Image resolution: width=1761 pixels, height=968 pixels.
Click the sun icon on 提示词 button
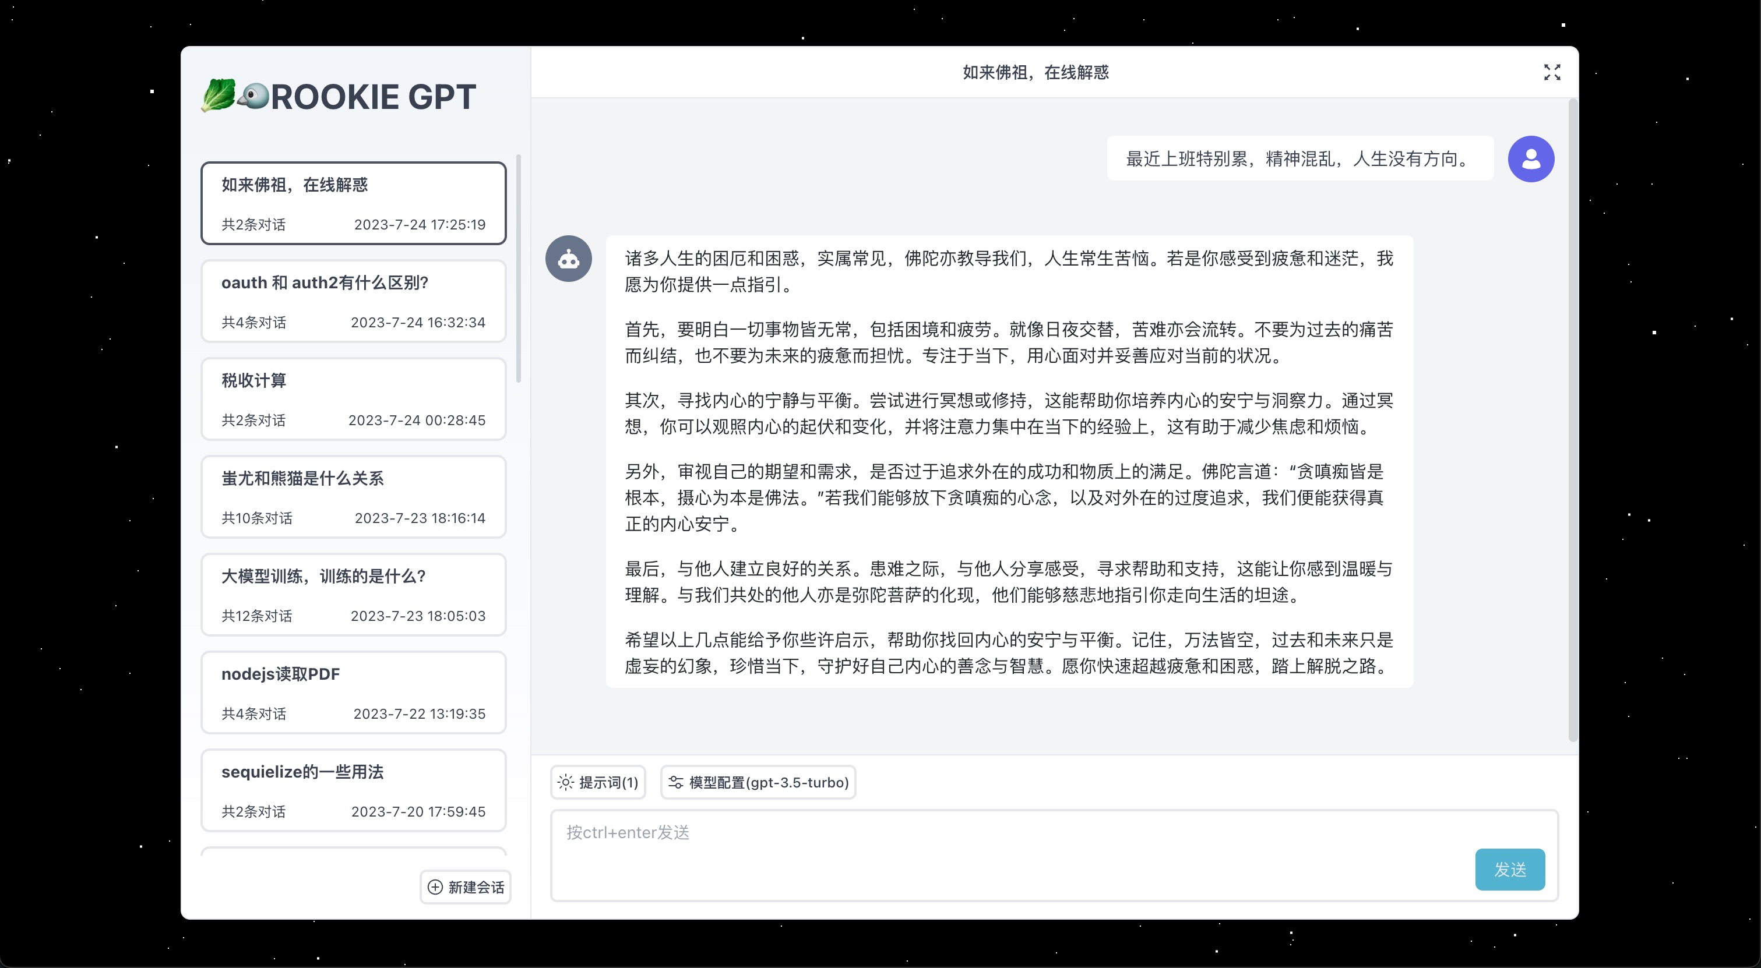(565, 782)
